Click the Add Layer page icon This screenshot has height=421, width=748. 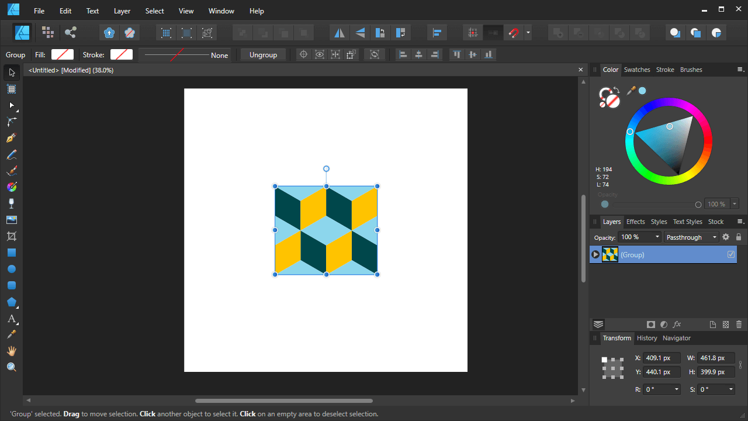click(x=713, y=325)
